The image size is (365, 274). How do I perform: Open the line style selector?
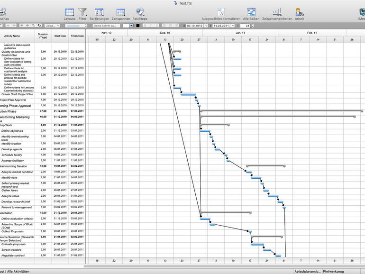point(76,26)
